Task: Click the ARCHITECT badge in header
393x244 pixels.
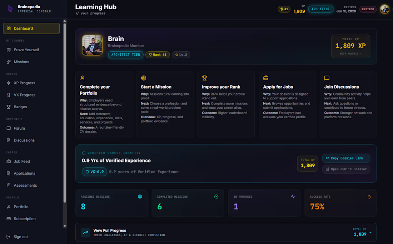Action: point(320,9)
